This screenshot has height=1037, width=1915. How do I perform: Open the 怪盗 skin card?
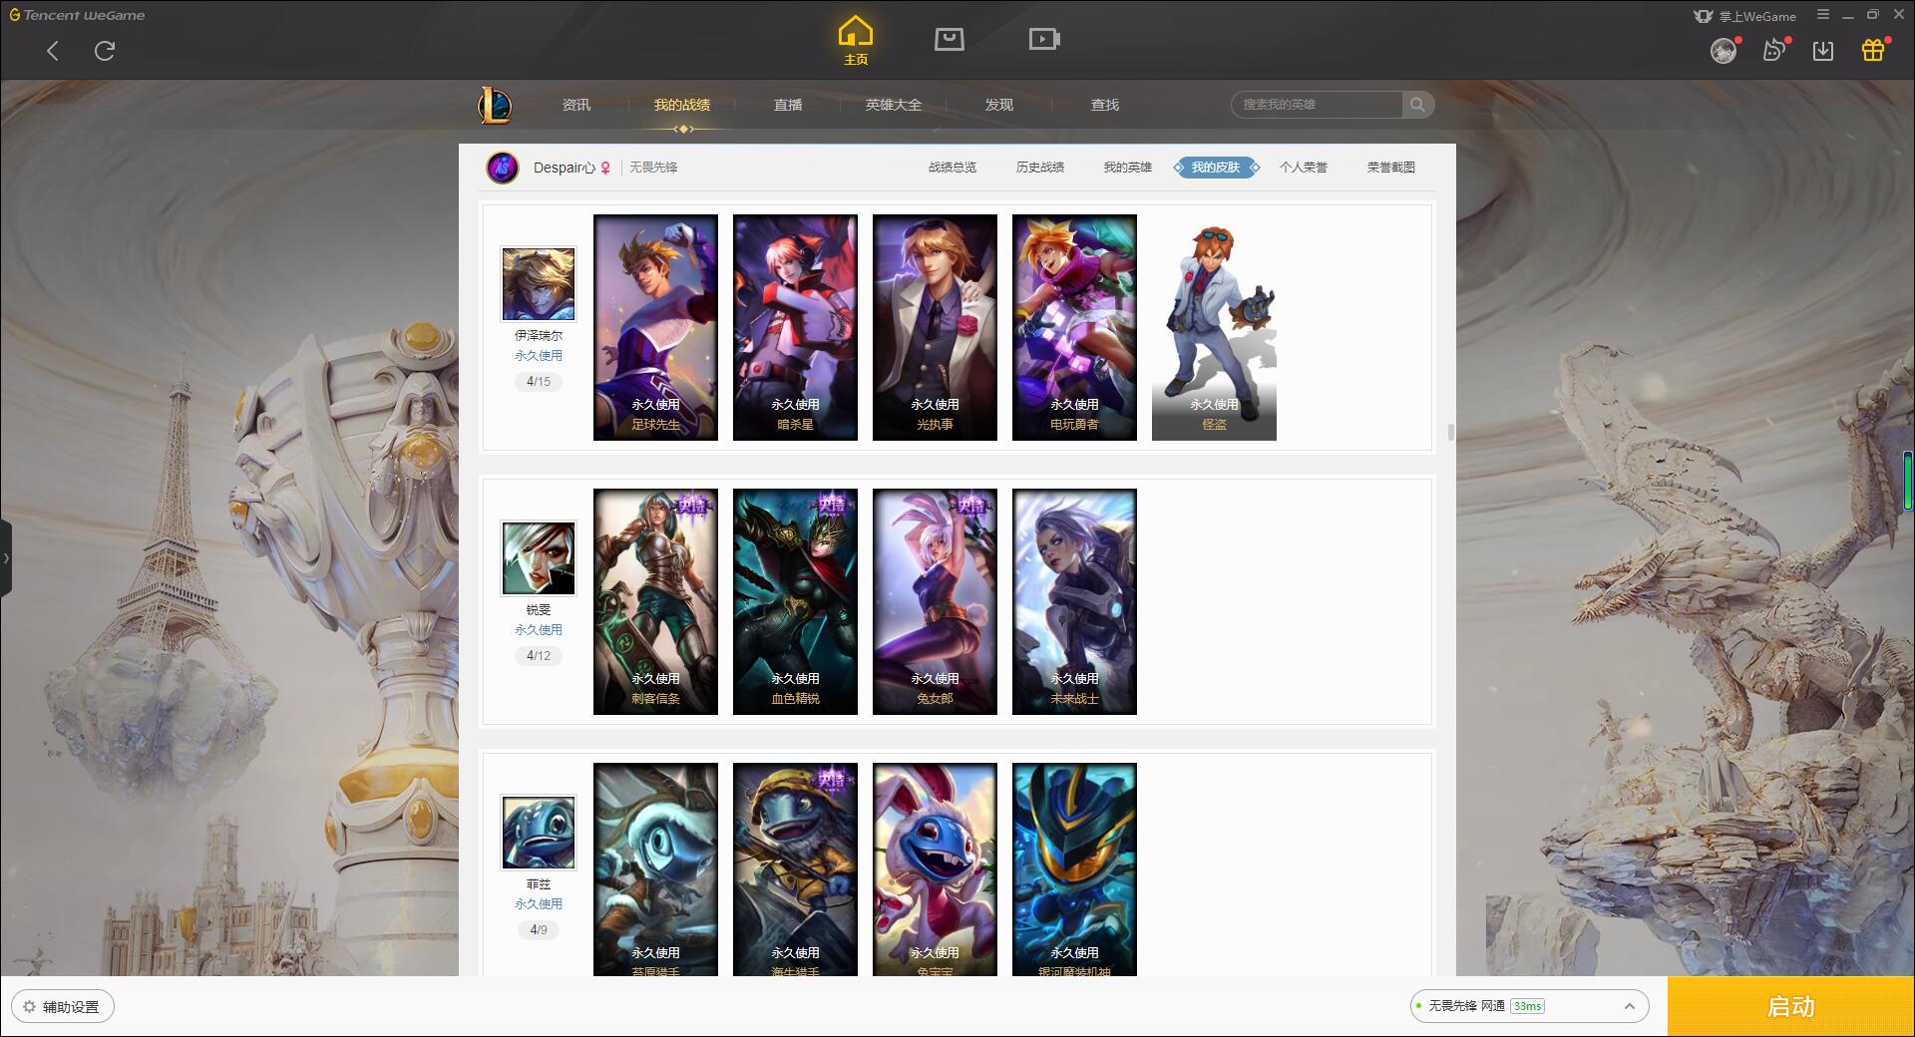[x=1214, y=327]
